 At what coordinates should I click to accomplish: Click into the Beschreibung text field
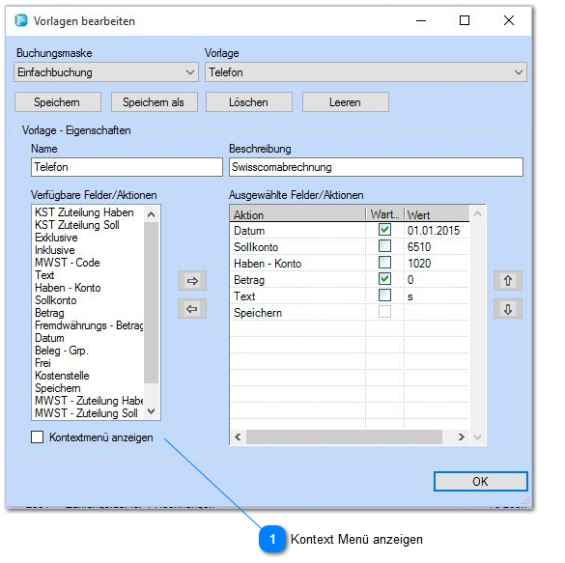tap(376, 167)
